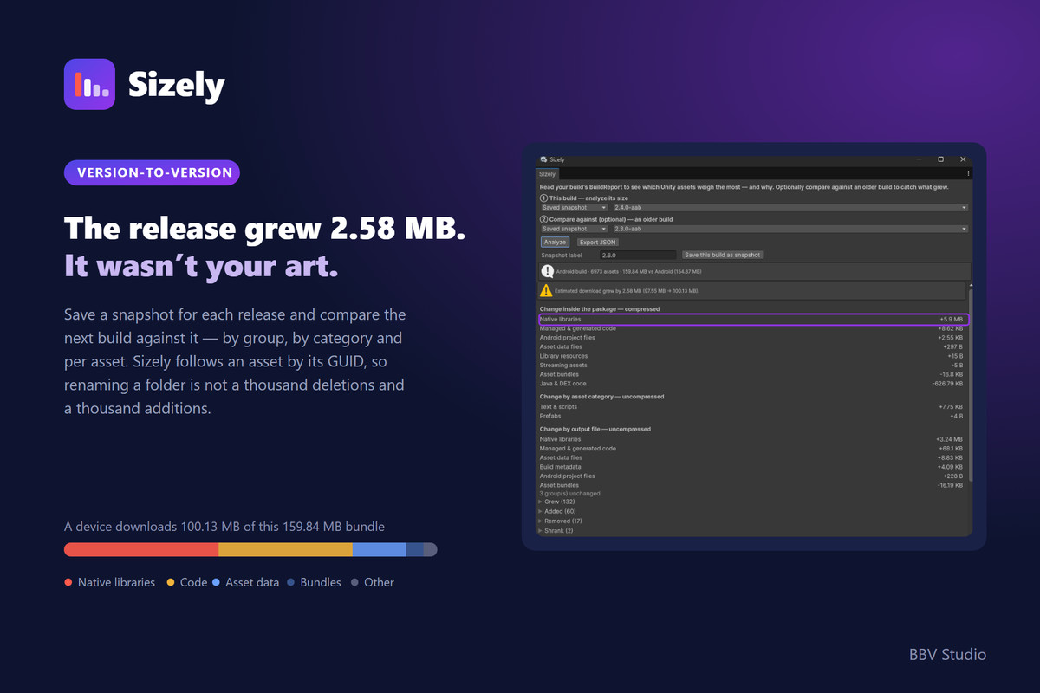Open the 2.3.0-aab snapshot dropdown

tap(790, 229)
